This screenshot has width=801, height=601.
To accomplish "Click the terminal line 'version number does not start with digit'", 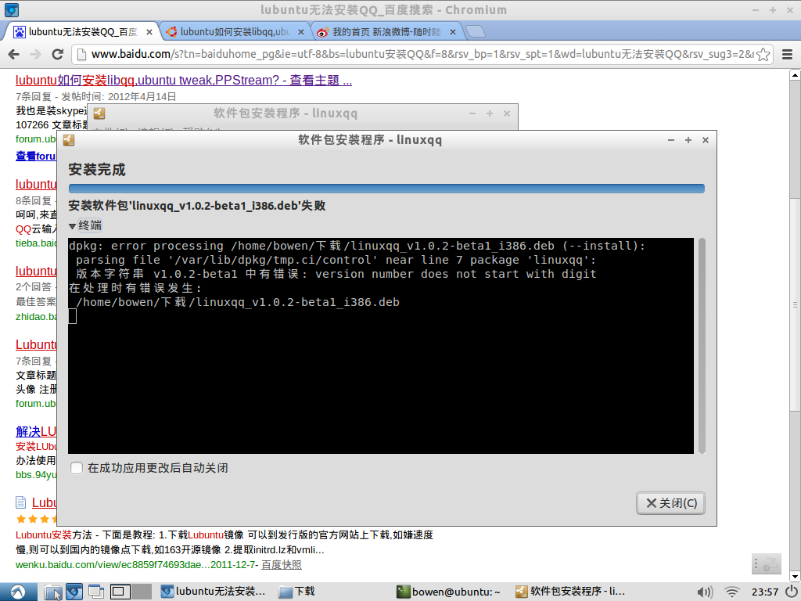I will [456, 274].
